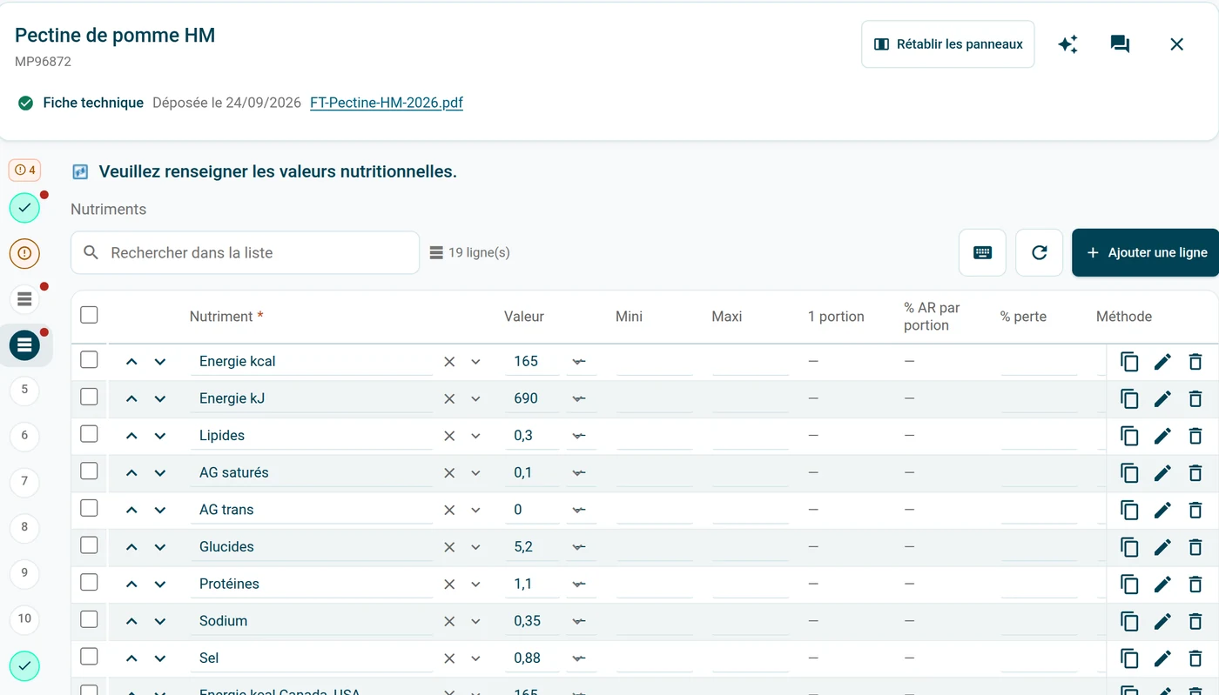Go to step 7 in the sidebar
This screenshot has width=1219, height=695.
pos(24,481)
